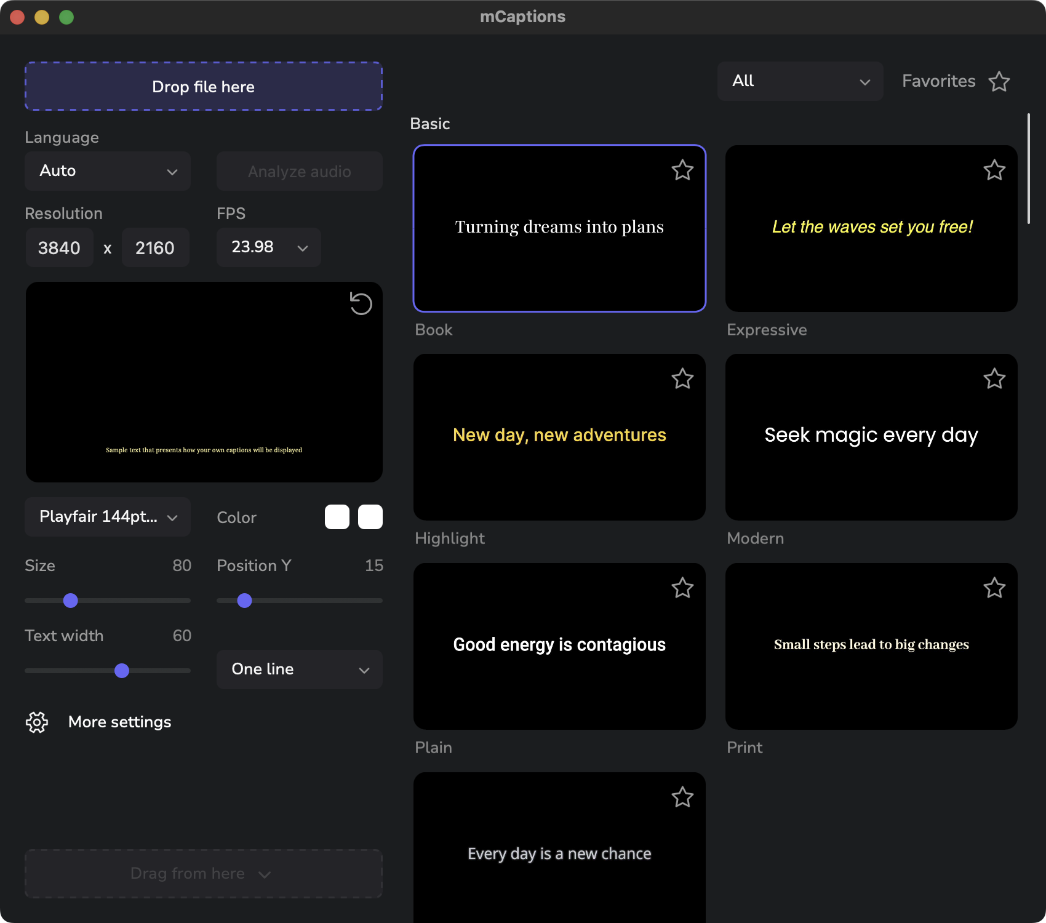Show Favorites using star filter

coord(999,81)
